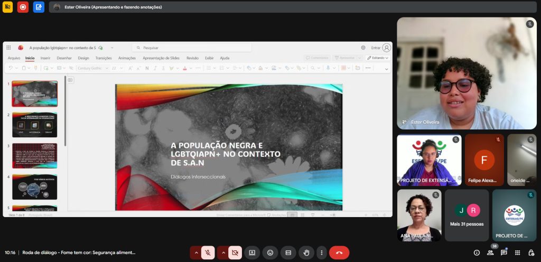
Task: Turn on captions button
Action: point(288,252)
